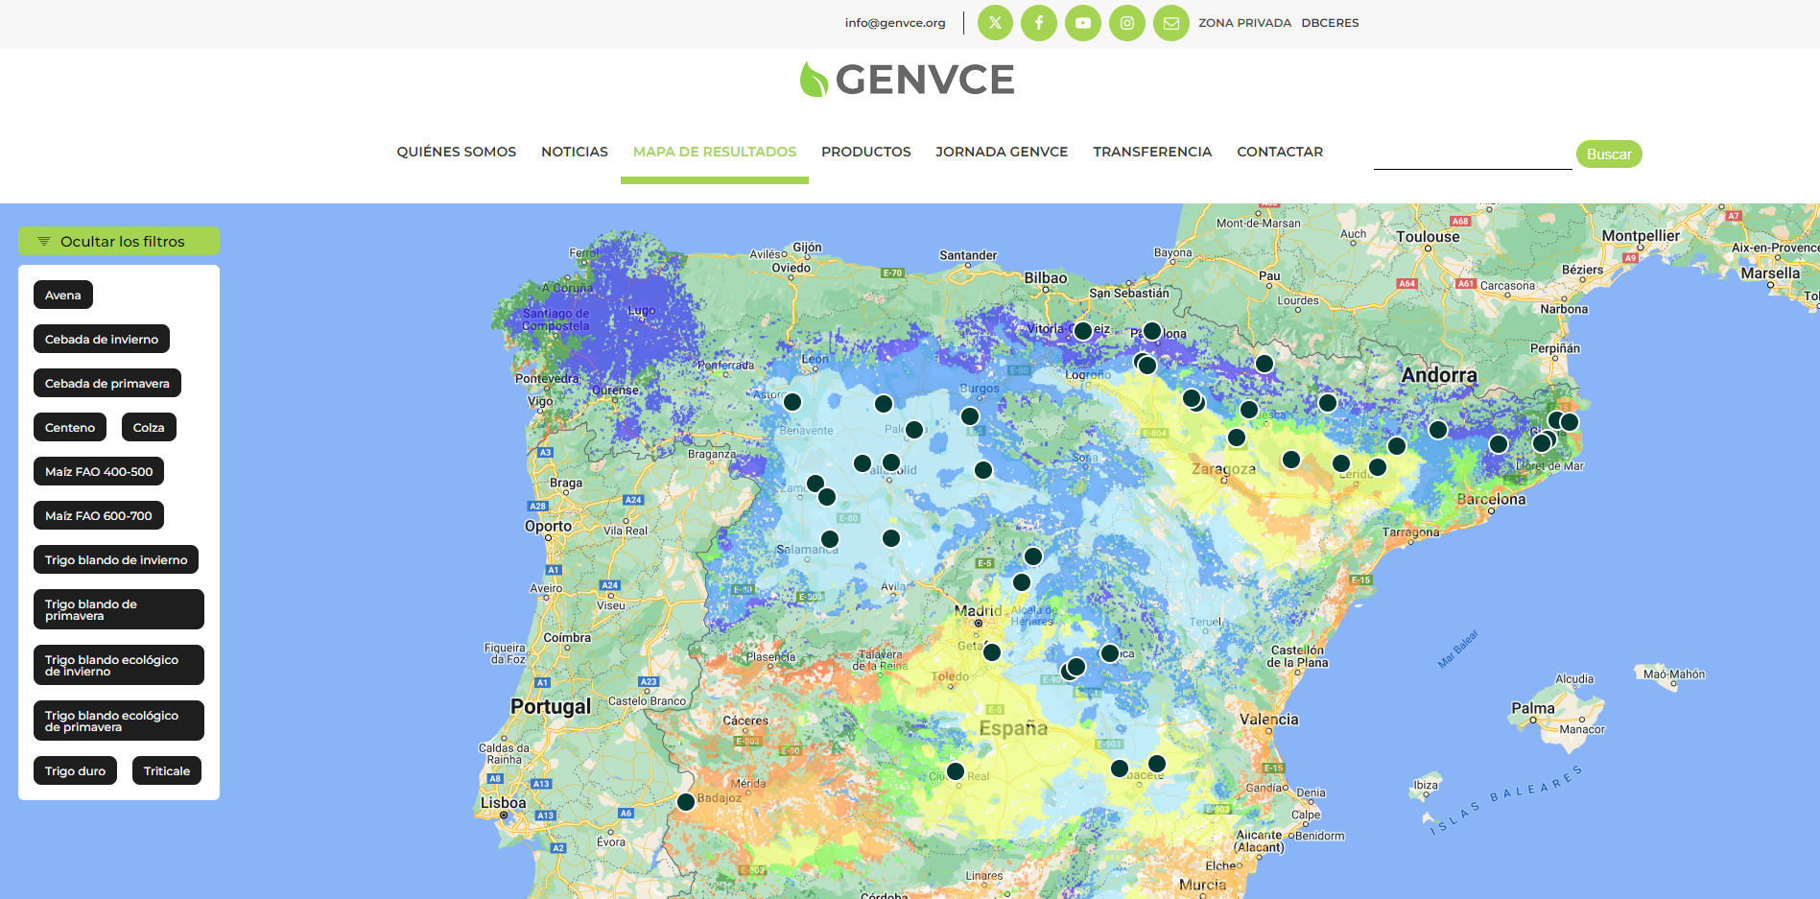Viewport: 1820px width, 899px height.
Task: Open the Facebook social icon
Action: pyautogui.click(x=1039, y=23)
